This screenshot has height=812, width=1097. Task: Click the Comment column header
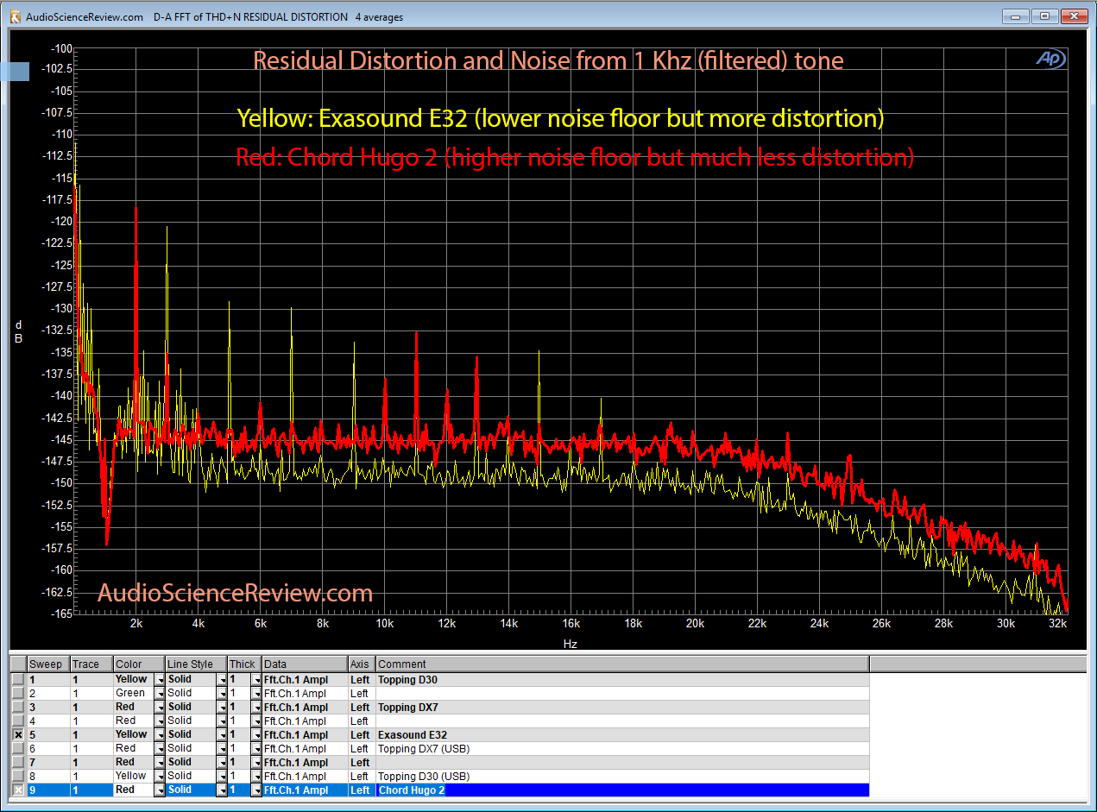click(x=622, y=664)
